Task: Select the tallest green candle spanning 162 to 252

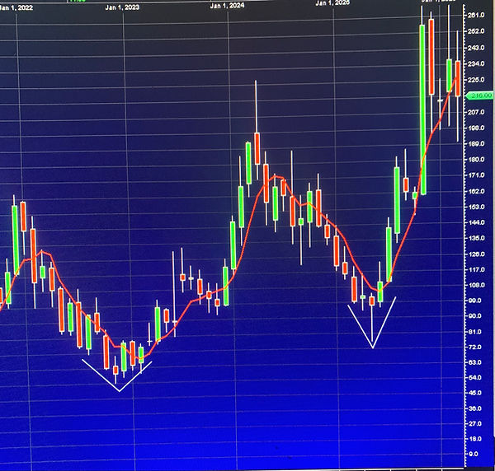Action: click(422, 110)
